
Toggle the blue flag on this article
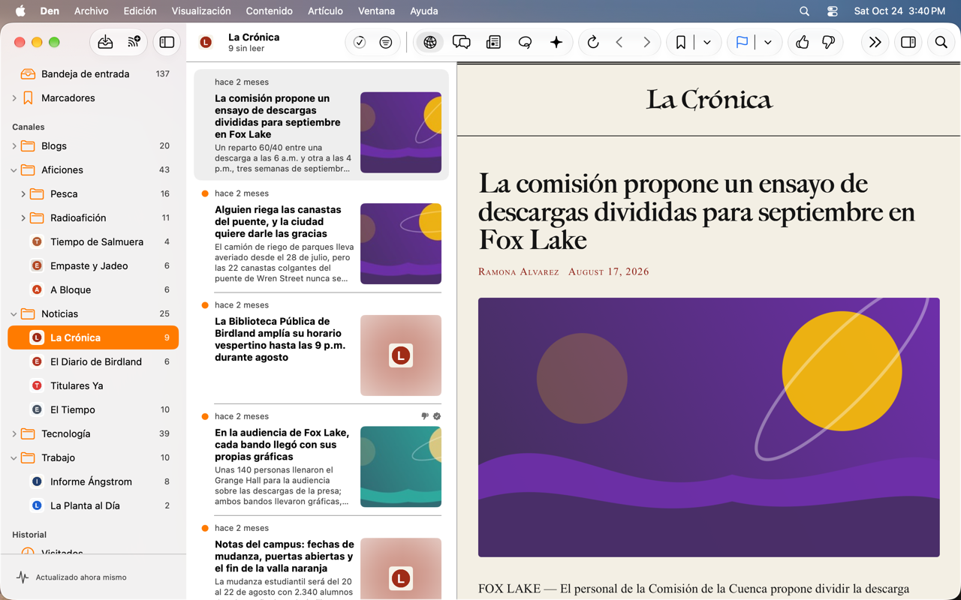pos(742,43)
